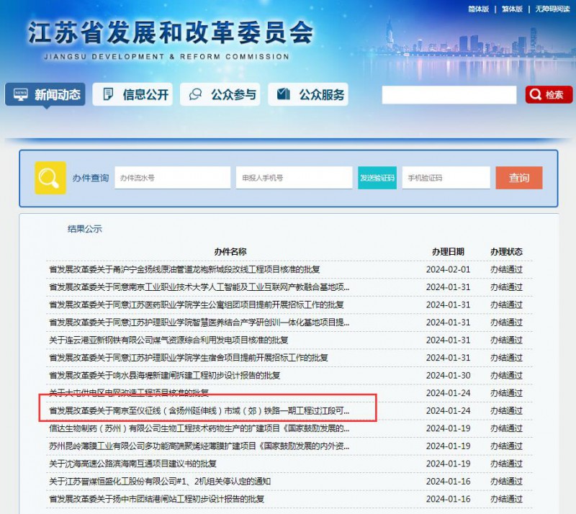This screenshot has height=514, width=576.
Task: Switch to 繁体版 language link
Action: tap(512, 9)
